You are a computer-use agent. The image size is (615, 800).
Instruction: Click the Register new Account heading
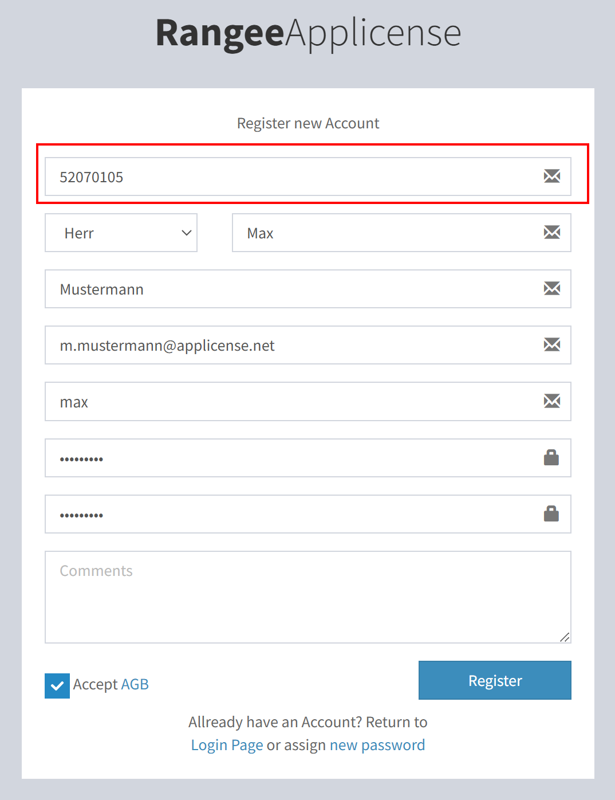307,123
